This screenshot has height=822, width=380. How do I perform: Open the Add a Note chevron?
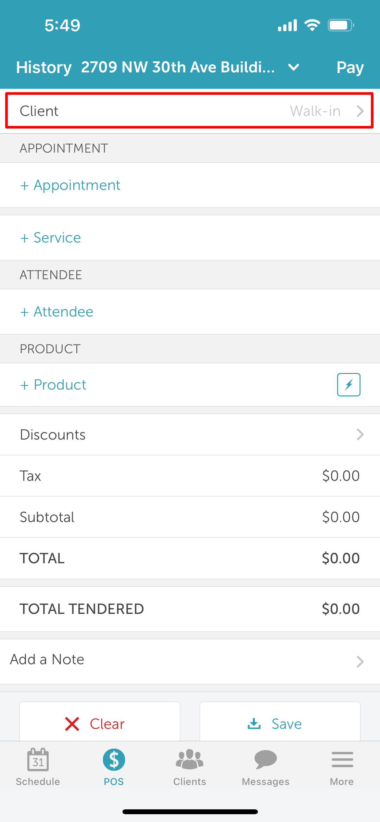point(360,662)
